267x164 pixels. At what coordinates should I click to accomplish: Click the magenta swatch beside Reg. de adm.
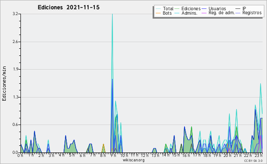pos(204,13)
